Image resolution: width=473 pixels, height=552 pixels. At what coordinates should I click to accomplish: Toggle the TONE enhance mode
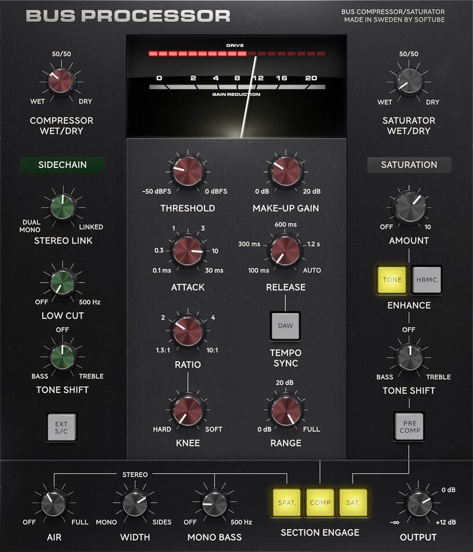tap(391, 279)
